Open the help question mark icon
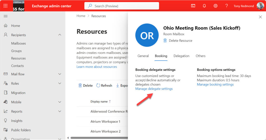The height and width of the screenshot is (140, 266). click(x=227, y=6)
